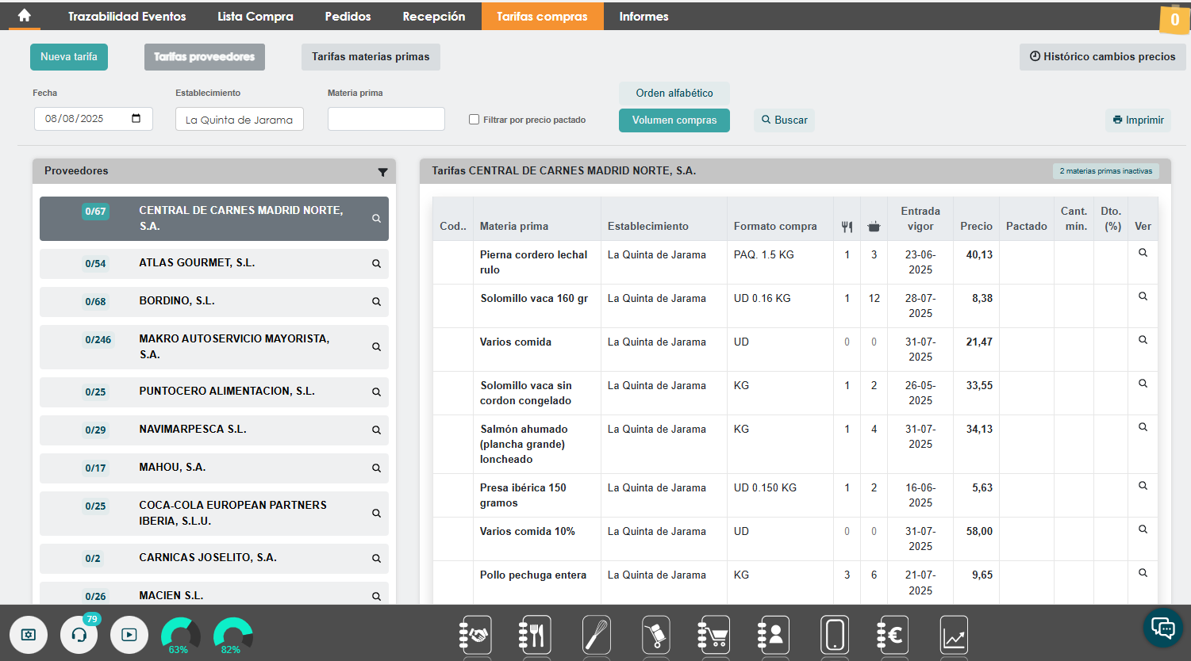Open the whisk recipe module icon
Image resolution: width=1191 pixels, height=661 pixels.
click(597, 635)
